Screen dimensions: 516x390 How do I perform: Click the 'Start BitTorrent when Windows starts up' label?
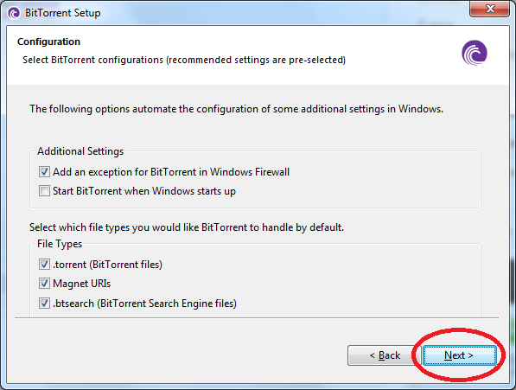click(x=144, y=191)
